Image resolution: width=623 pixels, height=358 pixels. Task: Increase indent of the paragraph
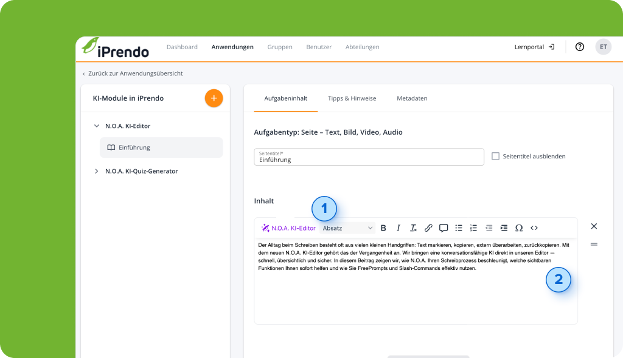pos(504,228)
